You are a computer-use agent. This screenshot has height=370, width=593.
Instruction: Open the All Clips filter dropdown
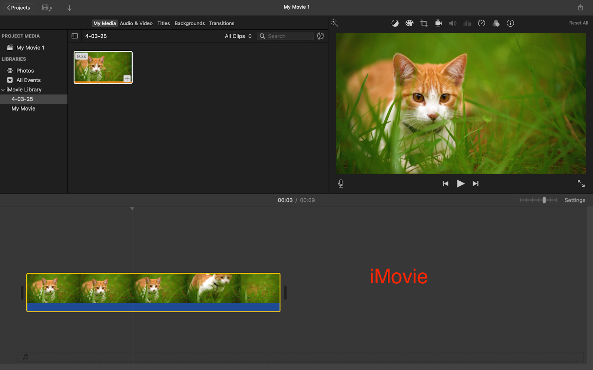238,36
